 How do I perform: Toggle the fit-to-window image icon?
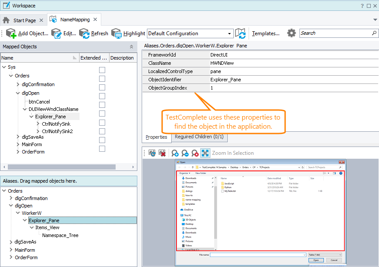(x=205, y=153)
